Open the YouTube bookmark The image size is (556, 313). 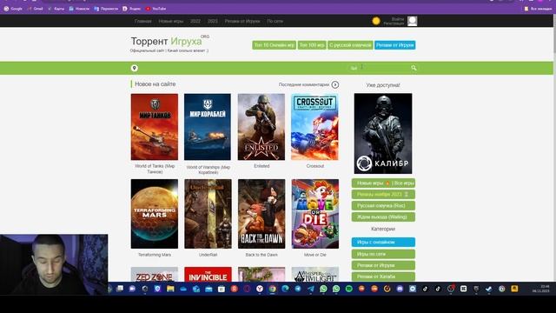tap(156, 9)
